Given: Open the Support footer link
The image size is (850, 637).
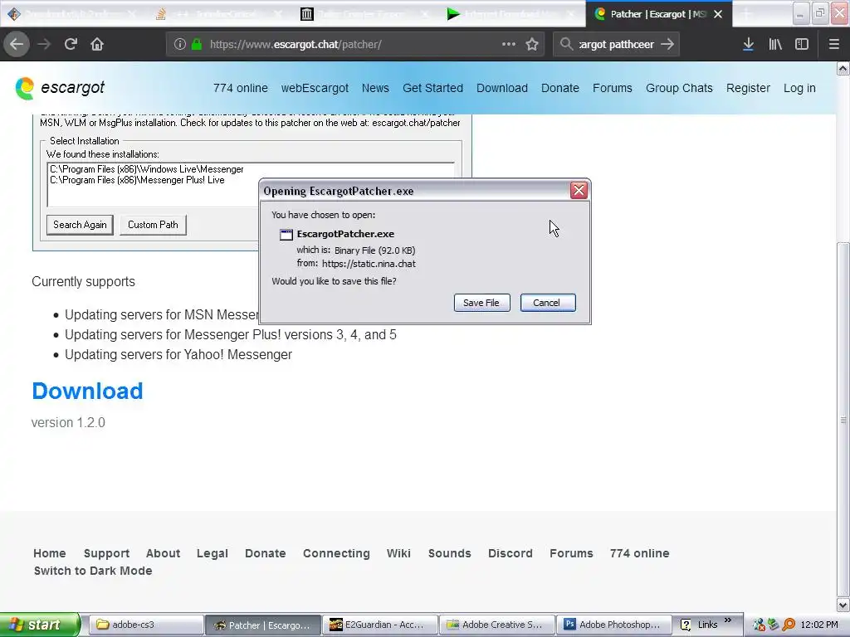Looking at the screenshot, I should (x=106, y=553).
